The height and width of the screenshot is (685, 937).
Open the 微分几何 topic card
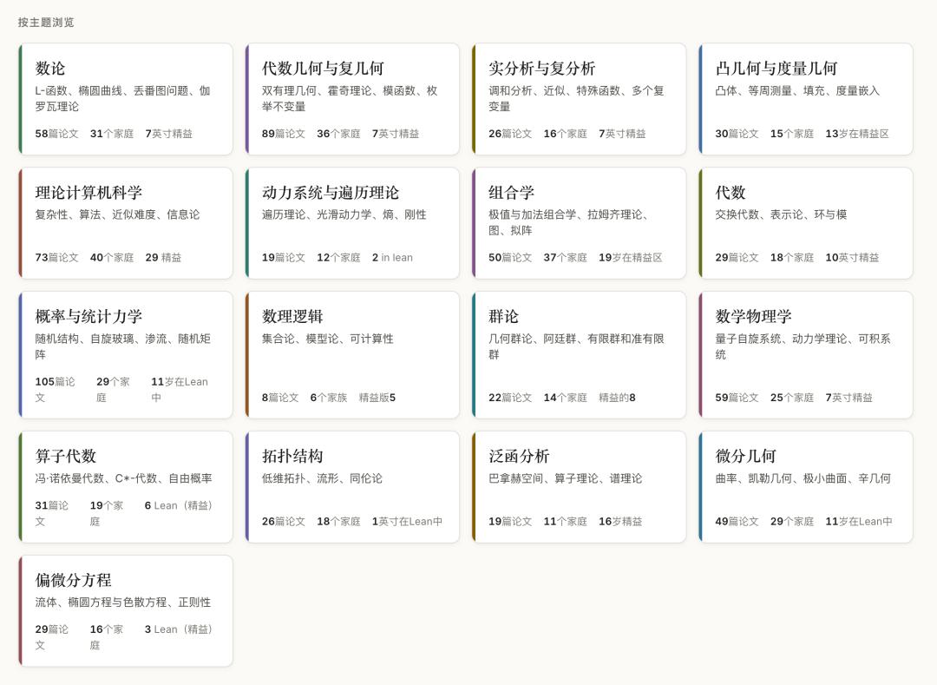[806, 486]
